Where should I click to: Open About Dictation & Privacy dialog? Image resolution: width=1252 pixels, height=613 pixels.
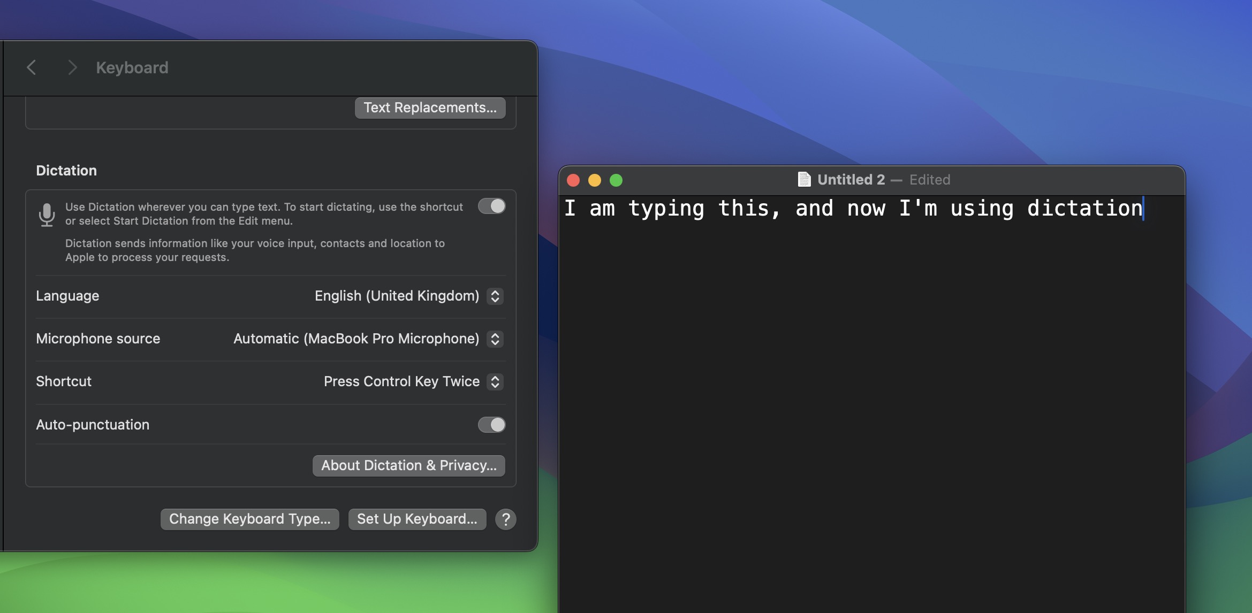click(x=408, y=465)
